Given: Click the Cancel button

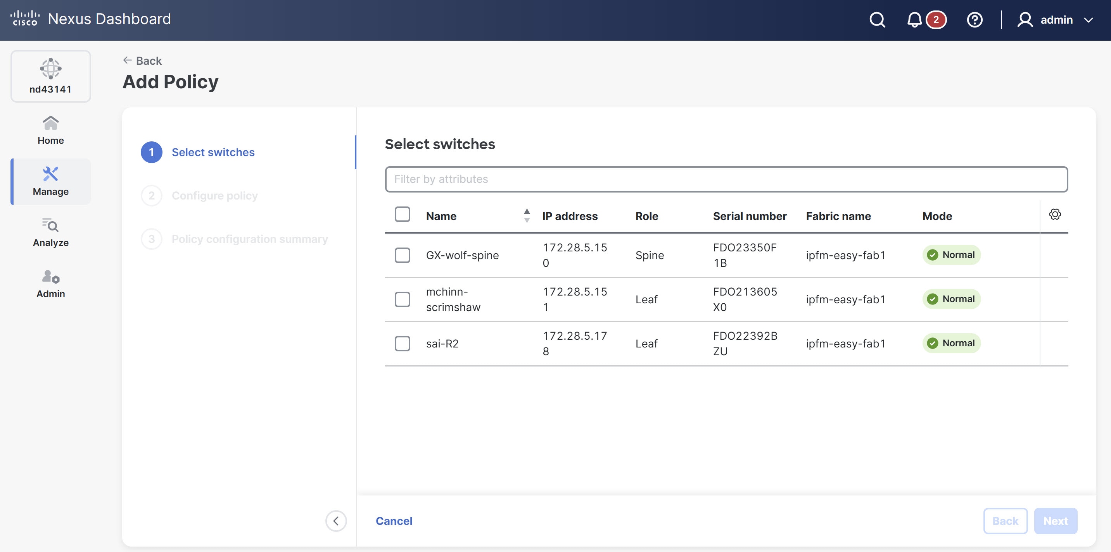Looking at the screenshot, I should click(x=394, y=521).
